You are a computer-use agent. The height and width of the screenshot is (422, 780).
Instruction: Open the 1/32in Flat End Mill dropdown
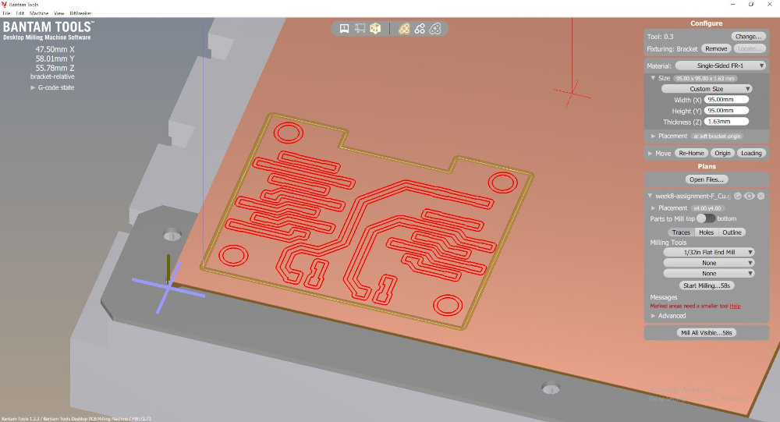tap(709, 252)
